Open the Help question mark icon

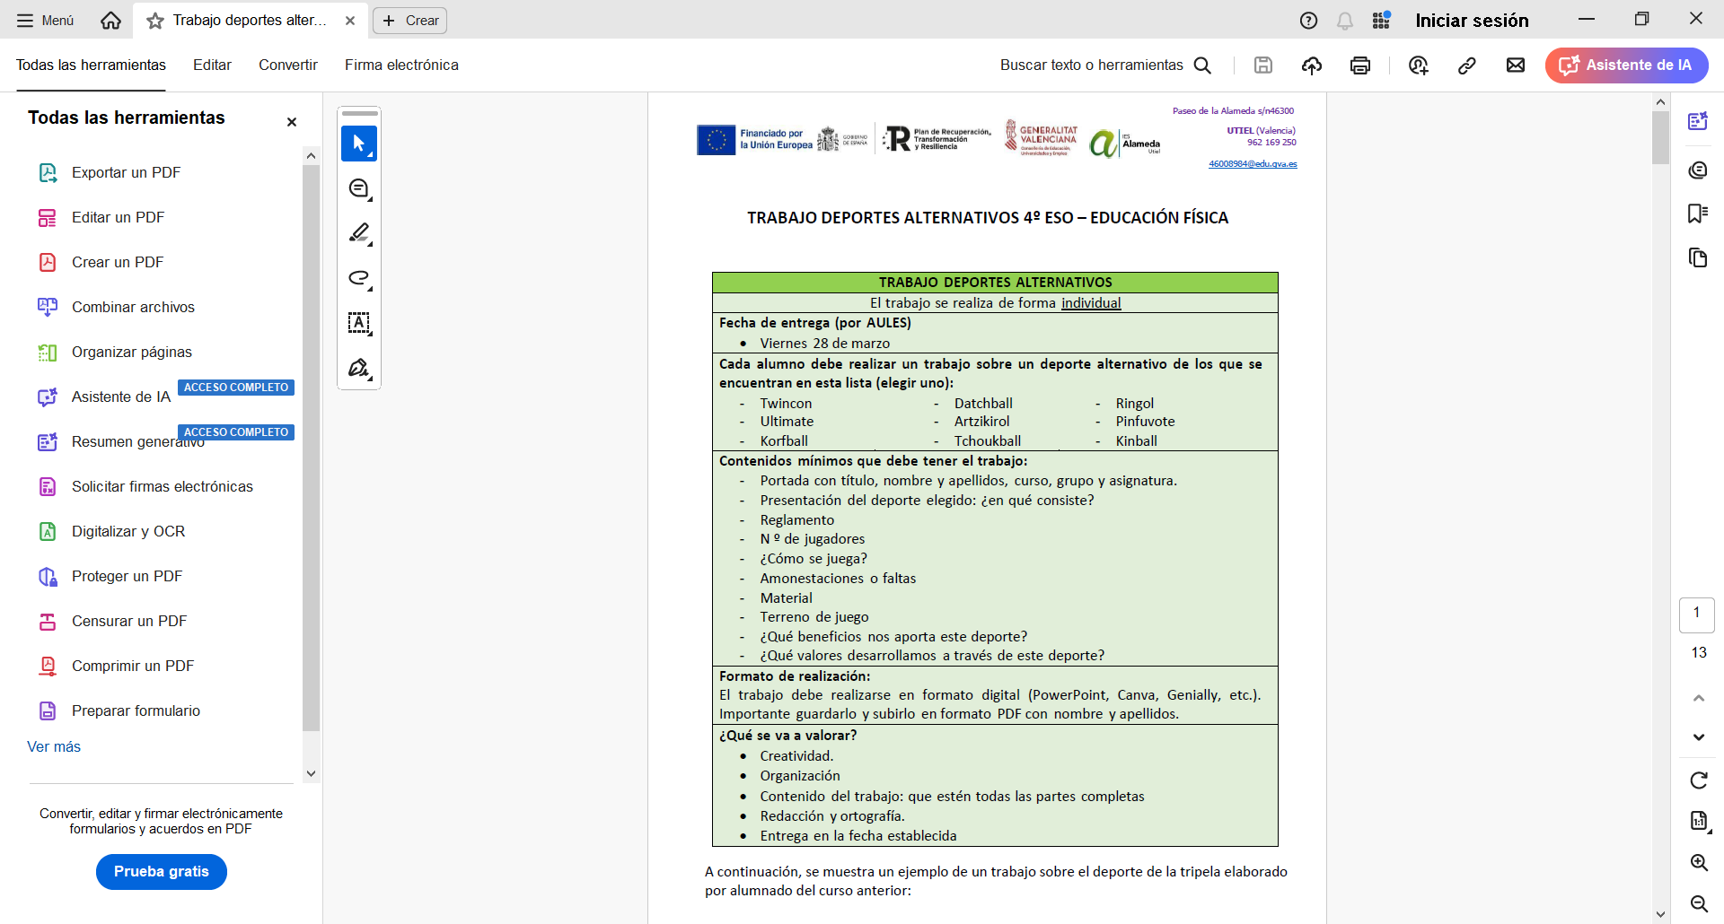(1309, 21)
